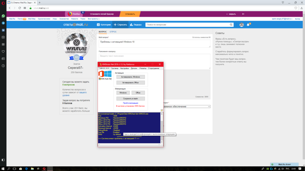
Task: Expand 'Все проекты' dropdown
Action: (93, 19)
